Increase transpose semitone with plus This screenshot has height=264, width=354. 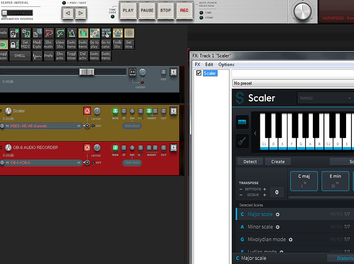click(265, 189)
